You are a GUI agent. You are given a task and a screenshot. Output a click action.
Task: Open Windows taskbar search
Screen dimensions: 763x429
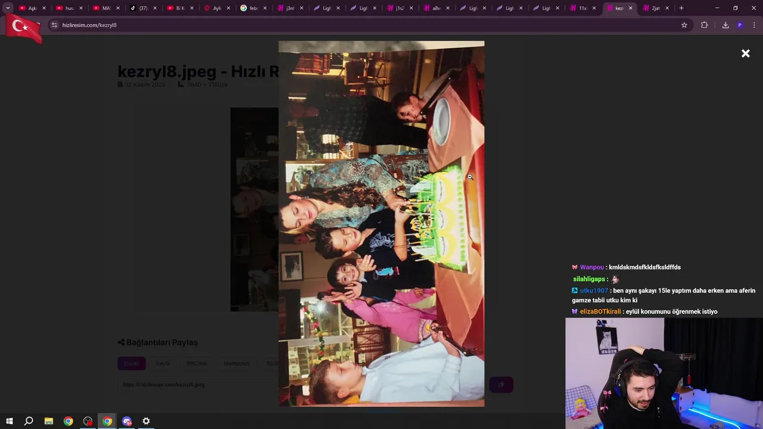click(x=29, y=421)
